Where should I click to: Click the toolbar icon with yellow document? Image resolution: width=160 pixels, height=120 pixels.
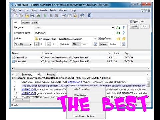(x=75, y=15)
